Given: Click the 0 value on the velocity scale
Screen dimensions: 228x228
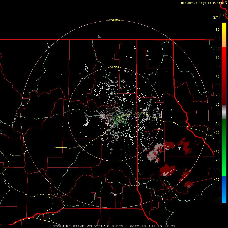Looking at the screenshot, I should tap(219, 114).
